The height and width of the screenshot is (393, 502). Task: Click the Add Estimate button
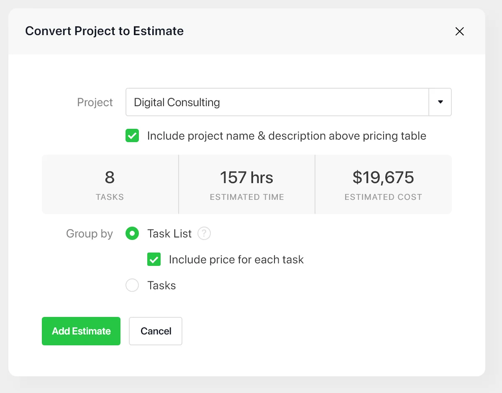81,331
